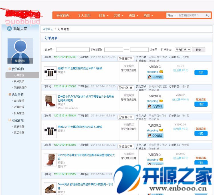The height and width of the screenshot is (195, 214).
Task: Click speaker thumbnail in order 120131214165434
Action: pyautogui.click(x=50, y=132)
